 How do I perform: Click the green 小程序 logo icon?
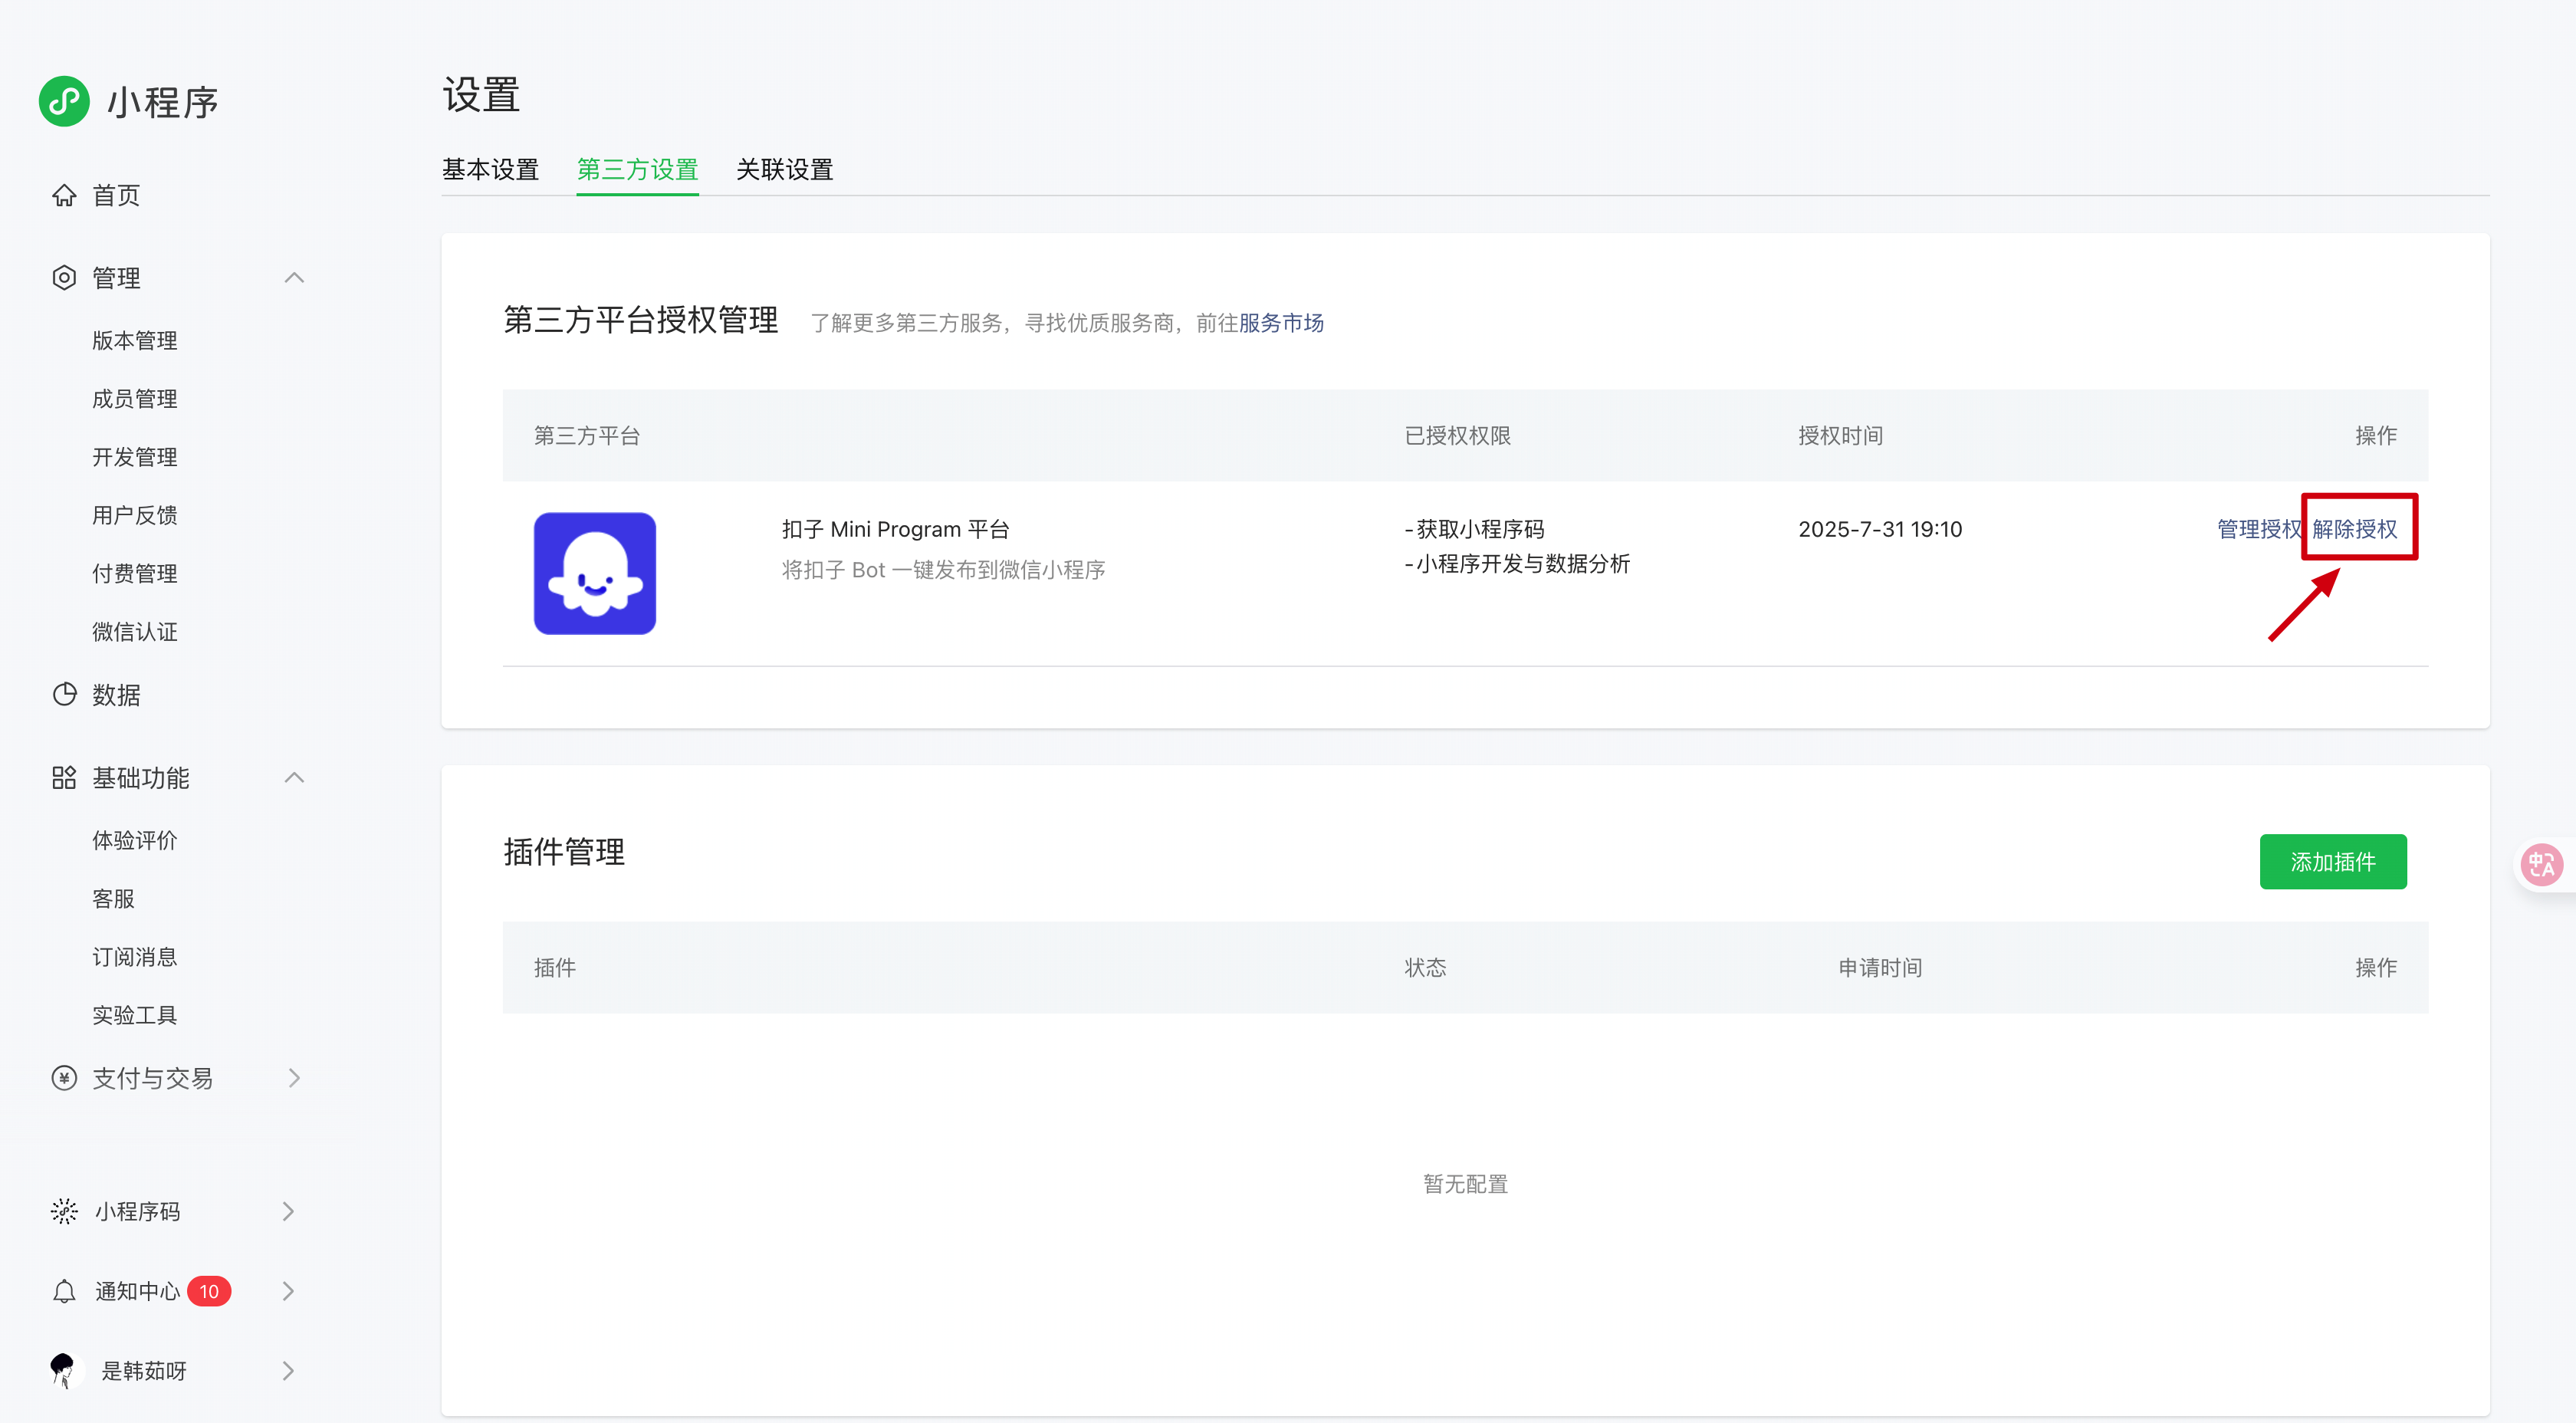[x=64, y=101]
